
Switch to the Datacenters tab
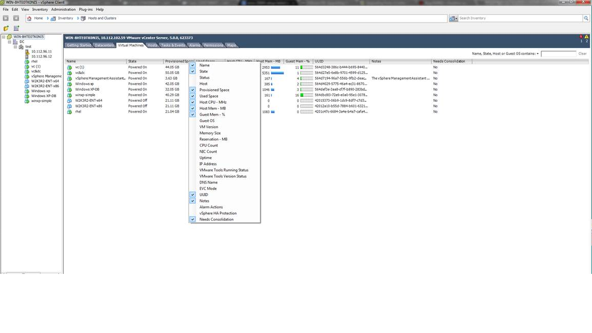[x=104, y=45]
